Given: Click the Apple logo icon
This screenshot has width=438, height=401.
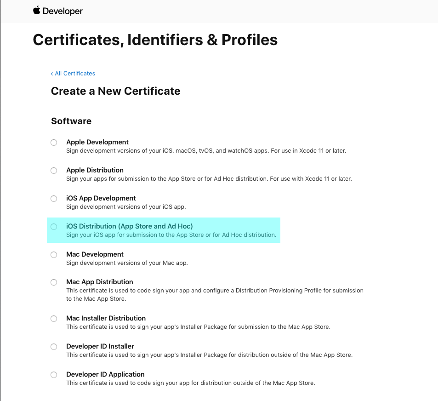Looking at the screenshot, I should tap(37, 11).
